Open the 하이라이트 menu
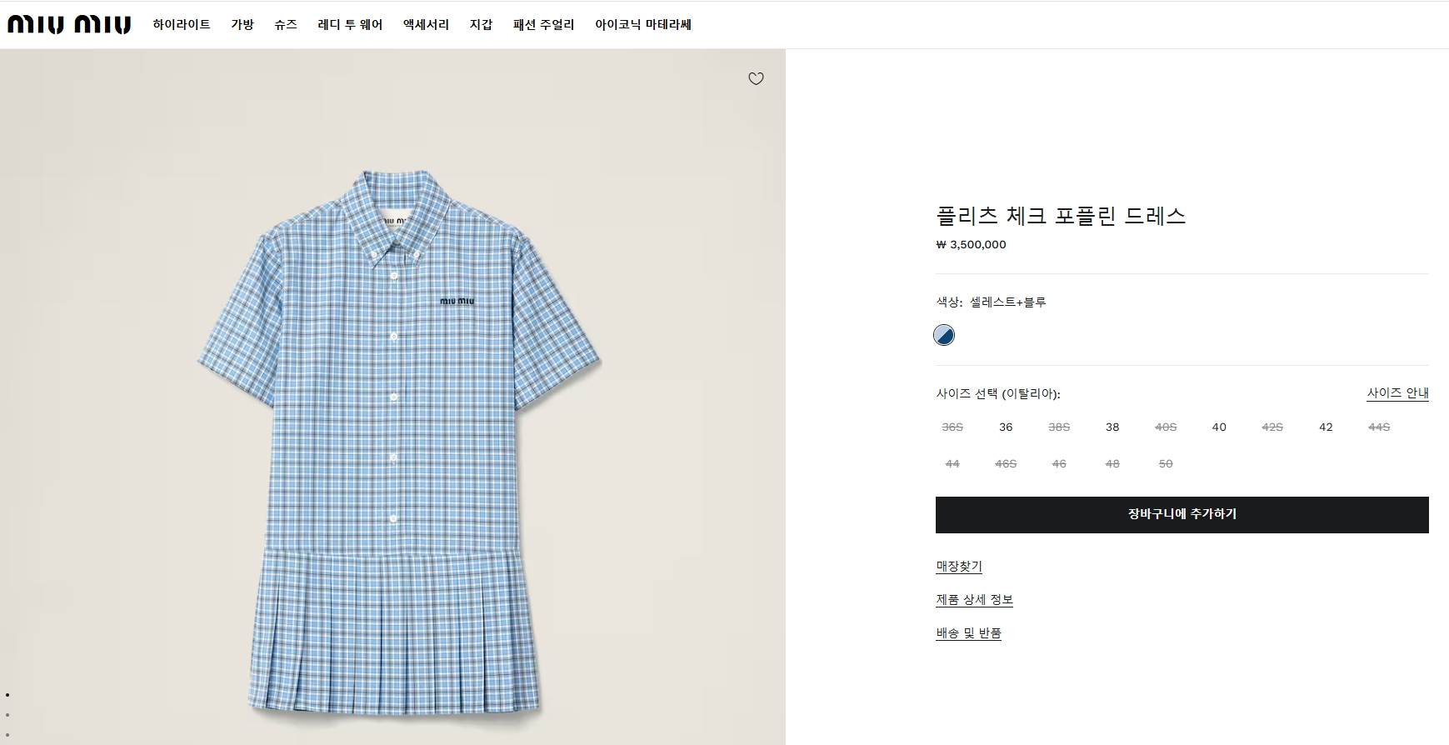 click(x=182, y=25)
